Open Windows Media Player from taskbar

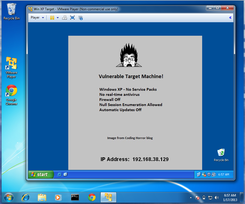(x=58, y=197)
